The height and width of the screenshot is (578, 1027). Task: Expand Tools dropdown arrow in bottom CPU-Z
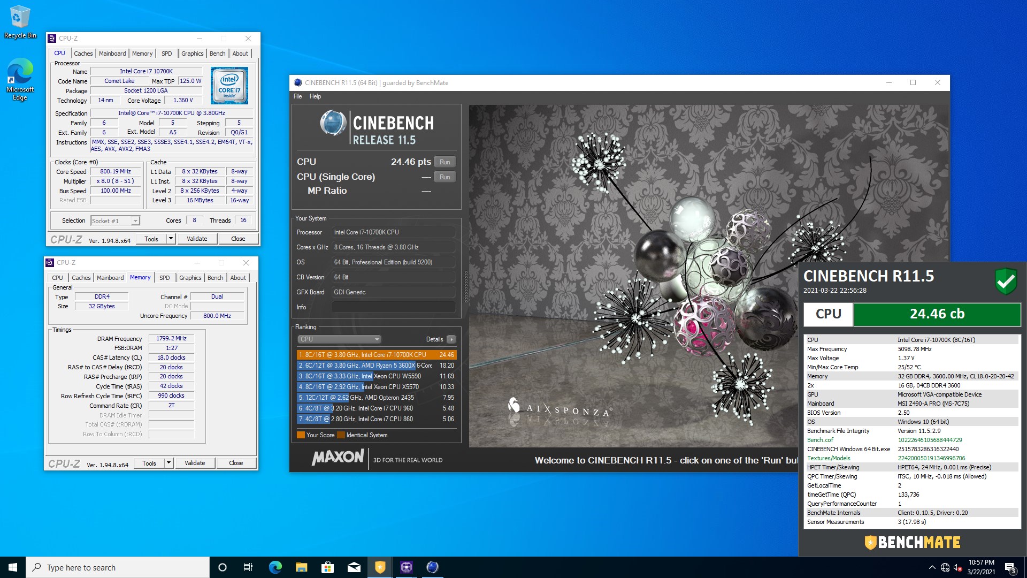(x=168, y=463)
